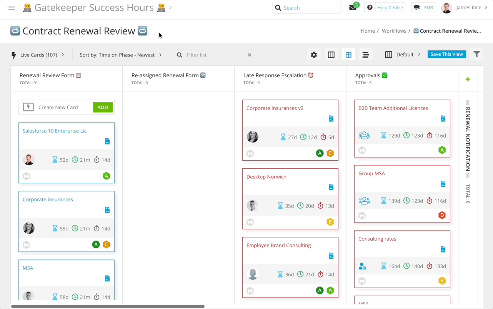The height and width of the screenshot is (309, 493).
Task: Switch to the single-column list layout
Action: tap(366, 54)
